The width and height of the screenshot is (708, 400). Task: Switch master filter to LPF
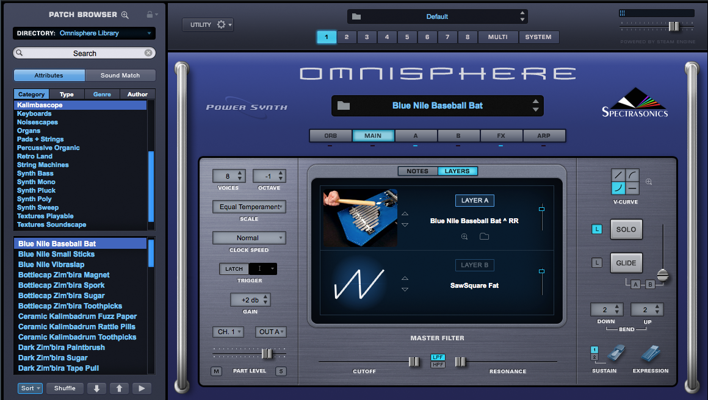click(438, 357)
